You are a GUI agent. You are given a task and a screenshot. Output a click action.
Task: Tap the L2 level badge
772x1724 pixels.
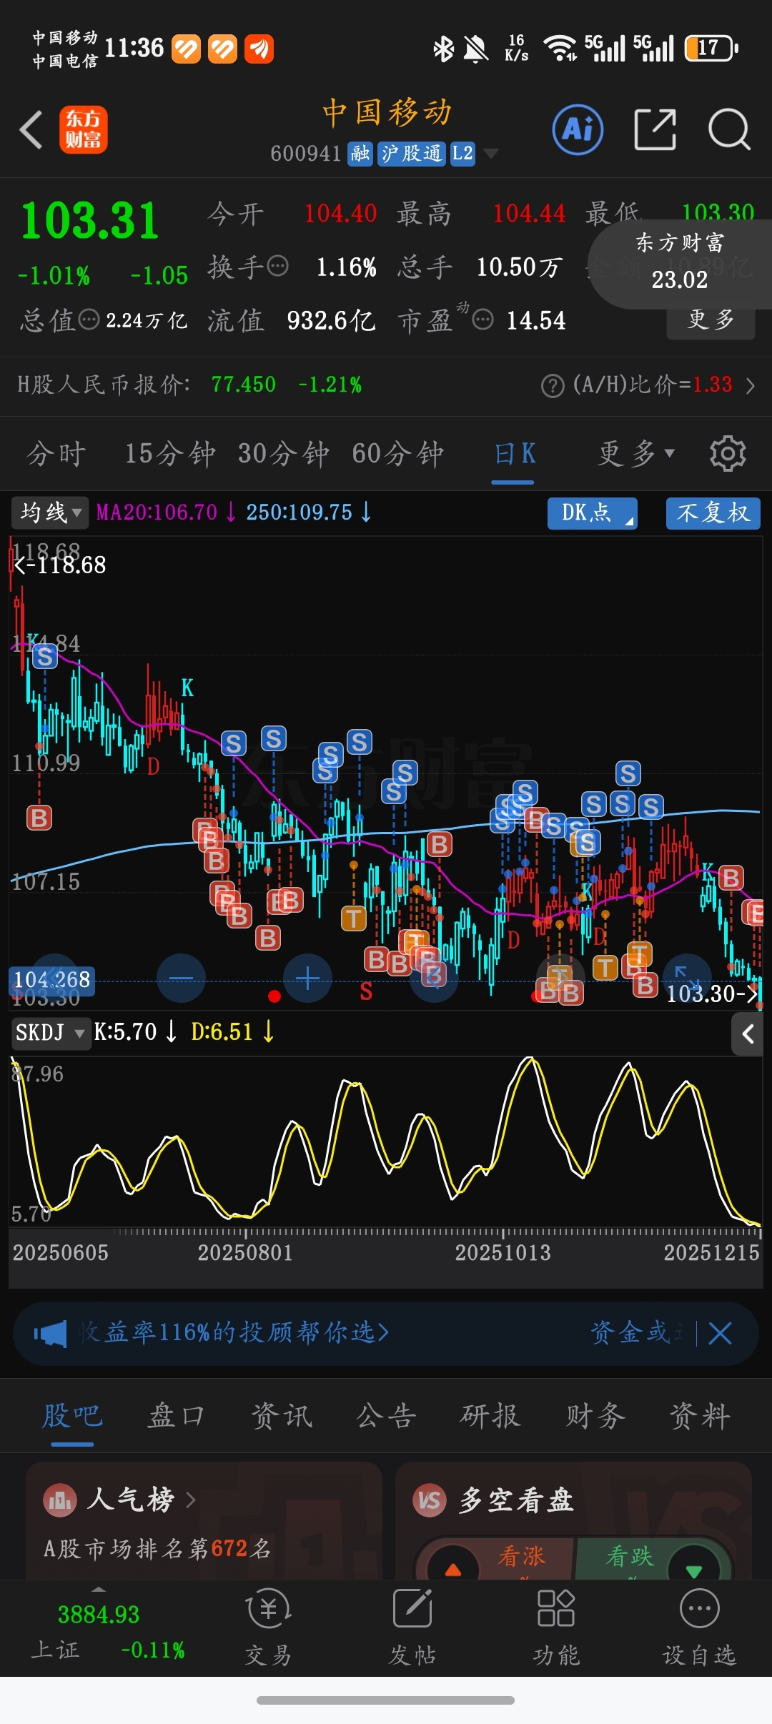tap(462, 153)
